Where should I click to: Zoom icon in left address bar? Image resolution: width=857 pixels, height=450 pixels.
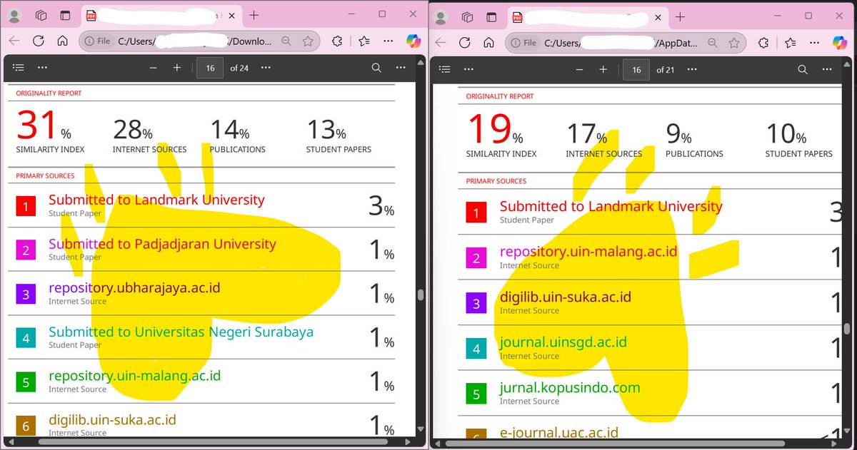(286, 41)
